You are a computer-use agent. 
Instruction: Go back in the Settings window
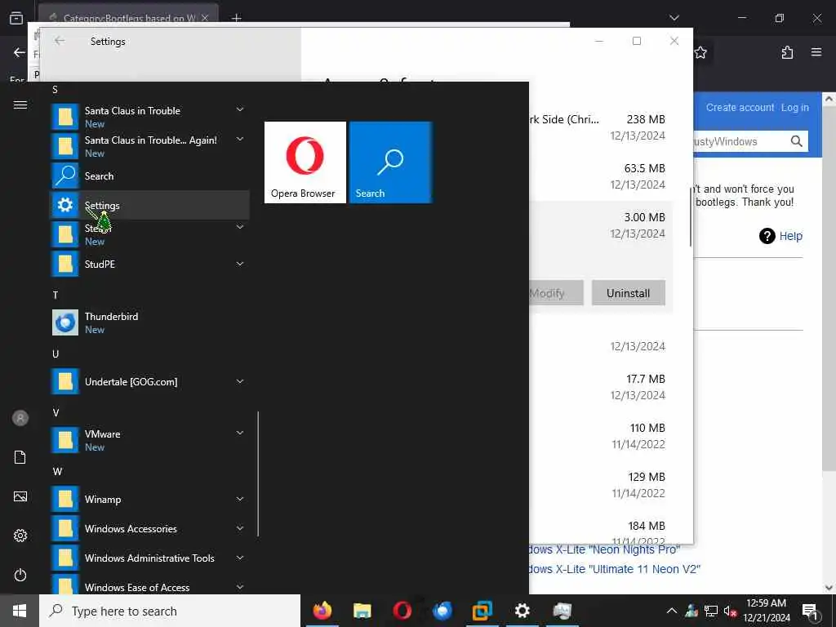60,41
